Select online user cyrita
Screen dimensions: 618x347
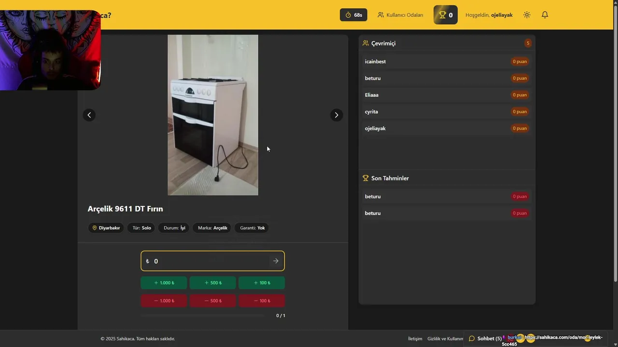447,112
